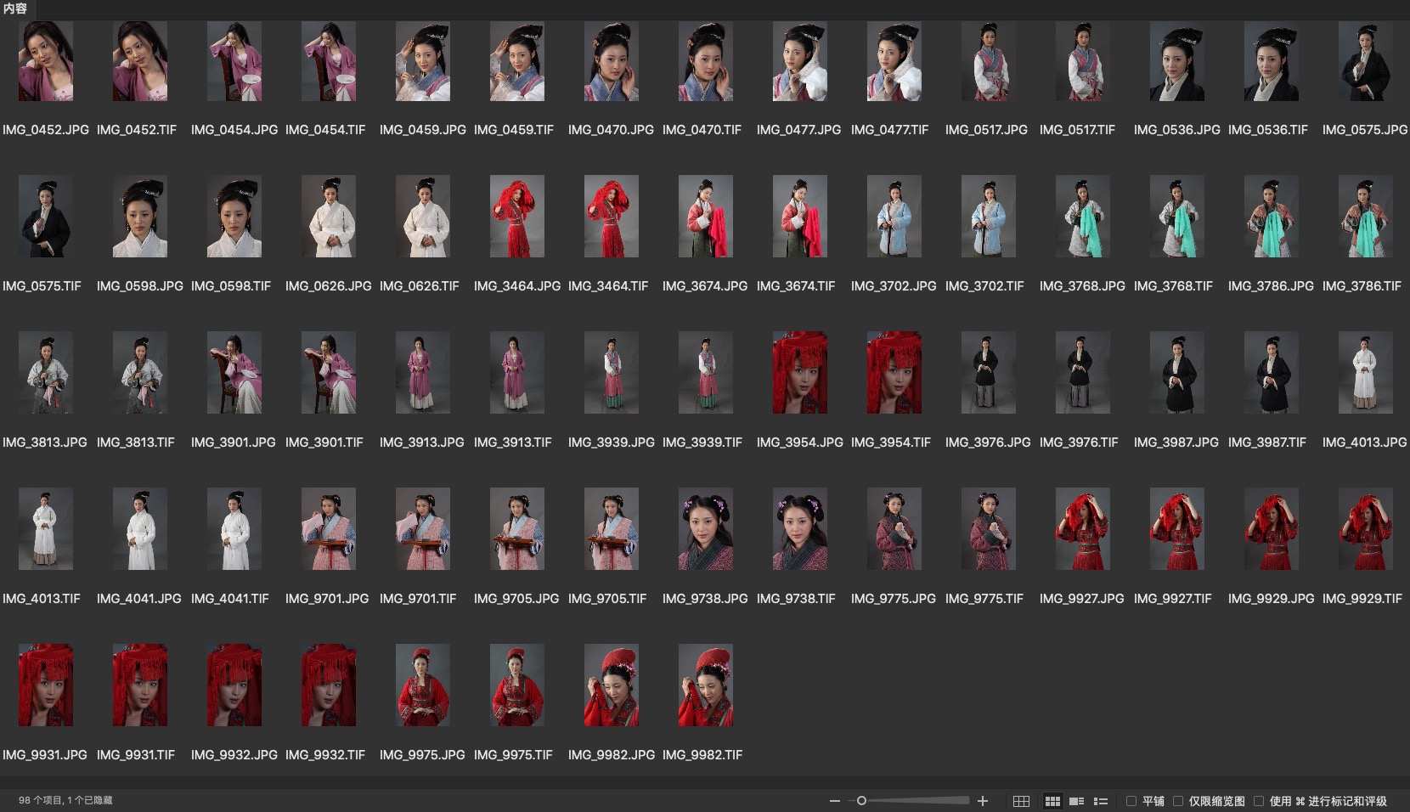Click the IMG_0575.JPG filename label
The height and width of the screenshot is (812, 1410).
pos(1364,130)
